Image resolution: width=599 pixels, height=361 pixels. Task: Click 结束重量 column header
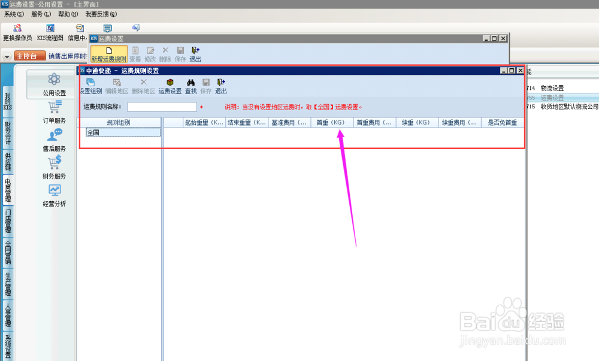click(x=247, y=123)
